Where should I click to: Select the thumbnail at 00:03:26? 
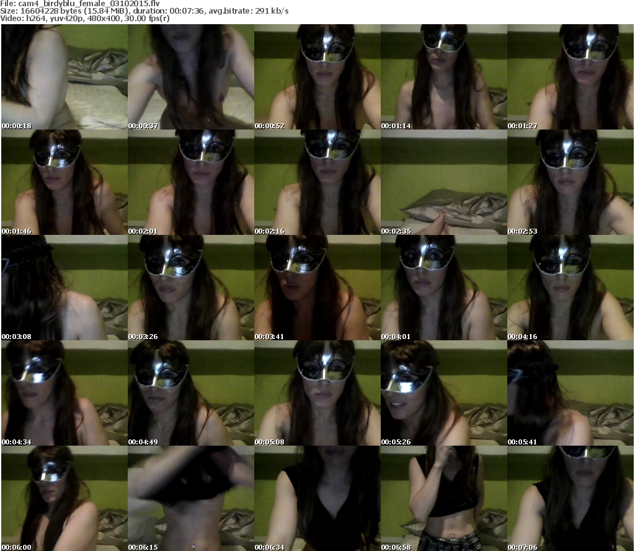tap(191, 288)
